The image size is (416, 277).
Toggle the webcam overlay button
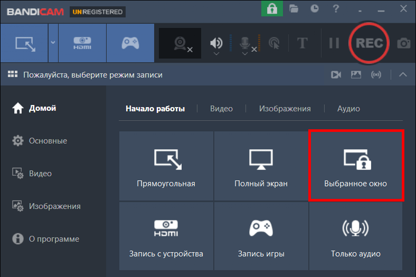click(x=180, y=43)
